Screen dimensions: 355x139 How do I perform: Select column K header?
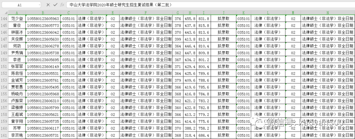click(243, 13)
